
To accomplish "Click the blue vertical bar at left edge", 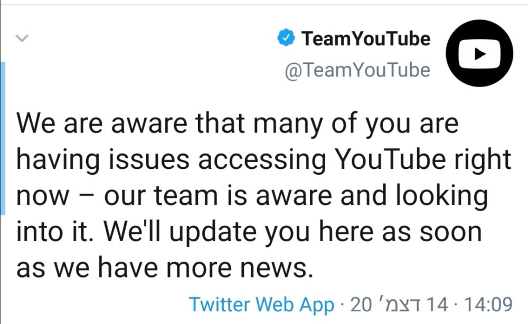I will pos(3,138).
